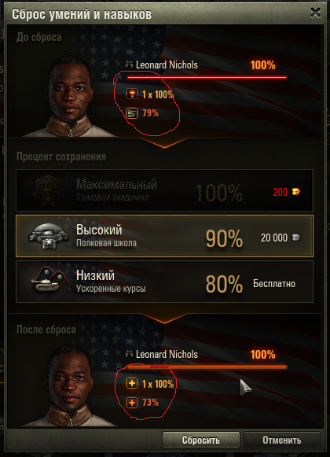Click the crew portrait after reset

70,385
